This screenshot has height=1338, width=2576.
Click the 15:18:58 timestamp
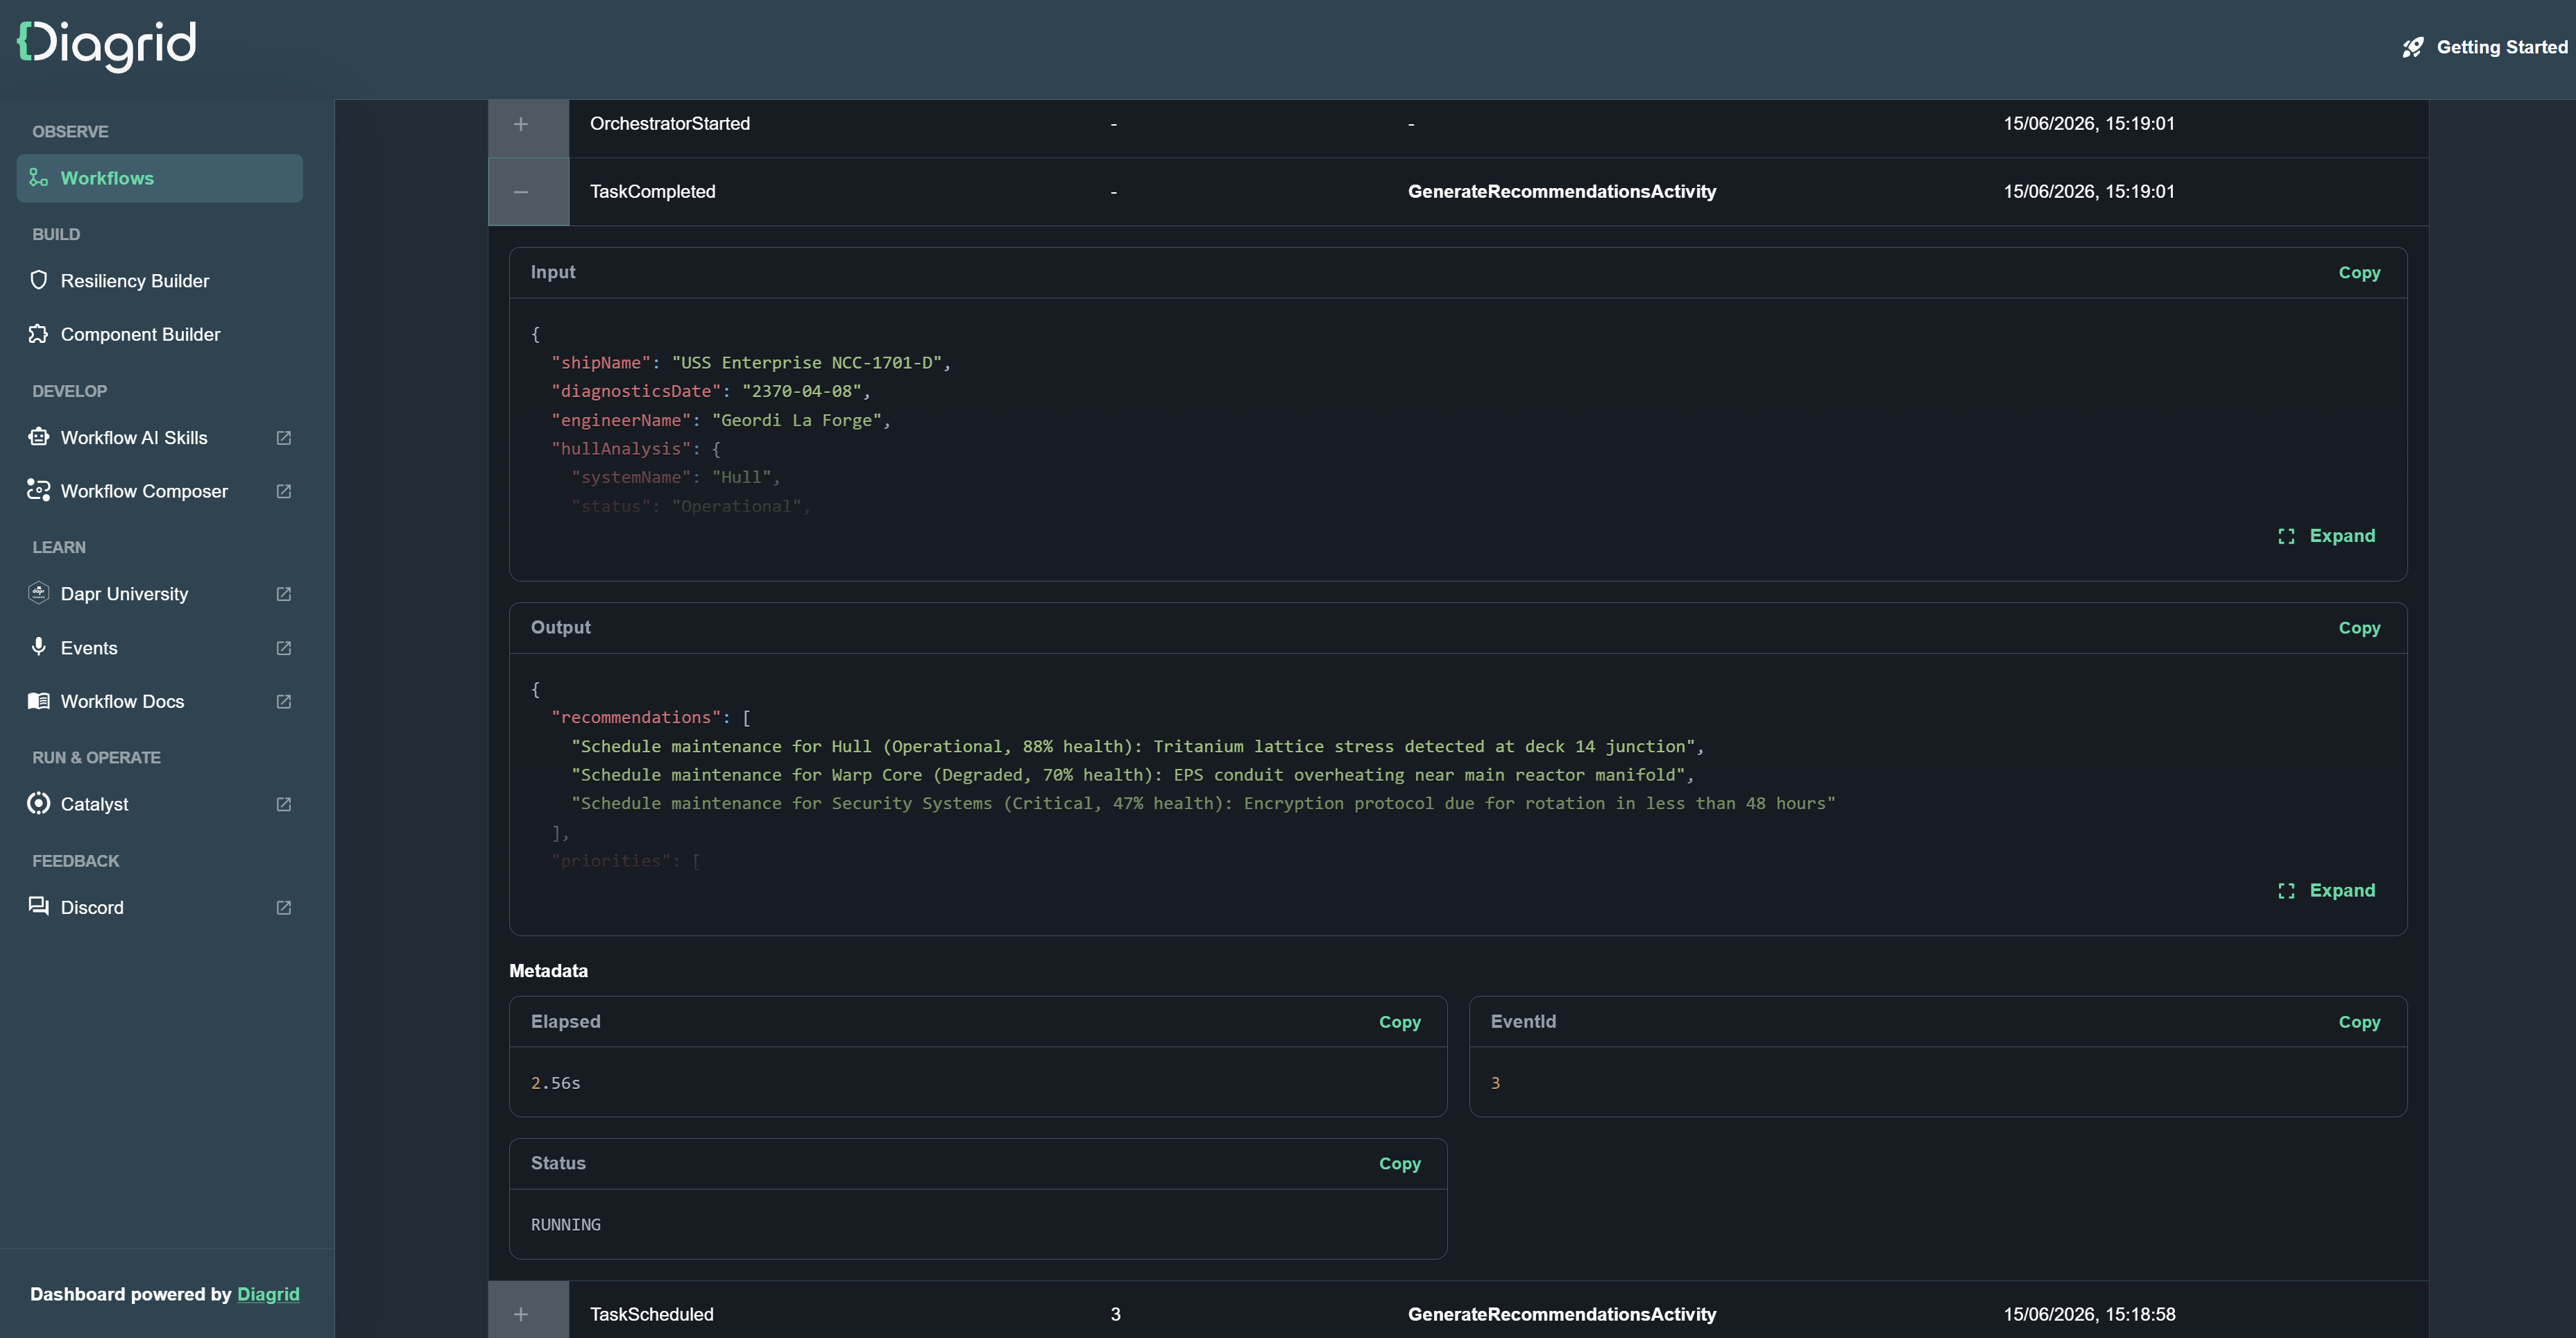pos(2089,1314)
